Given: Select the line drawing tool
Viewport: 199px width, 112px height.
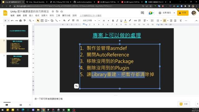Looking at the screenshot, I should click(56, 21).
